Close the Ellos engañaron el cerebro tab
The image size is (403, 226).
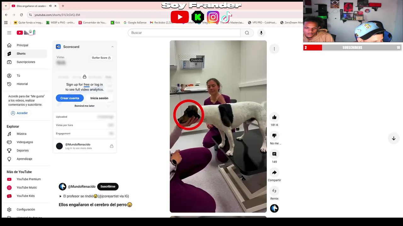pos(55,6)
